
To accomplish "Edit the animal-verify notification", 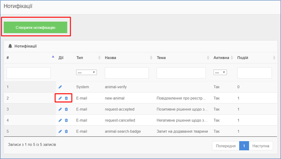I will pos(60,87).
